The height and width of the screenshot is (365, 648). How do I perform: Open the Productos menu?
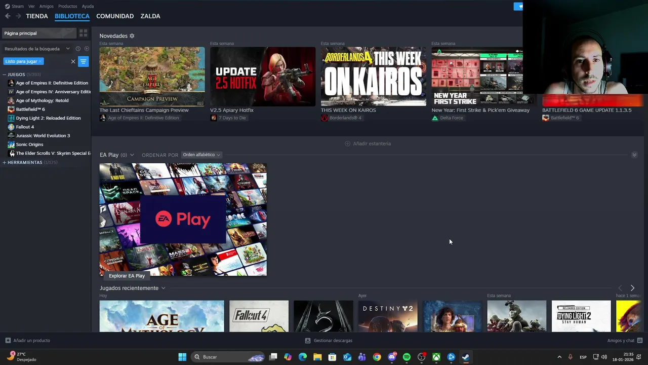point(68,6)
